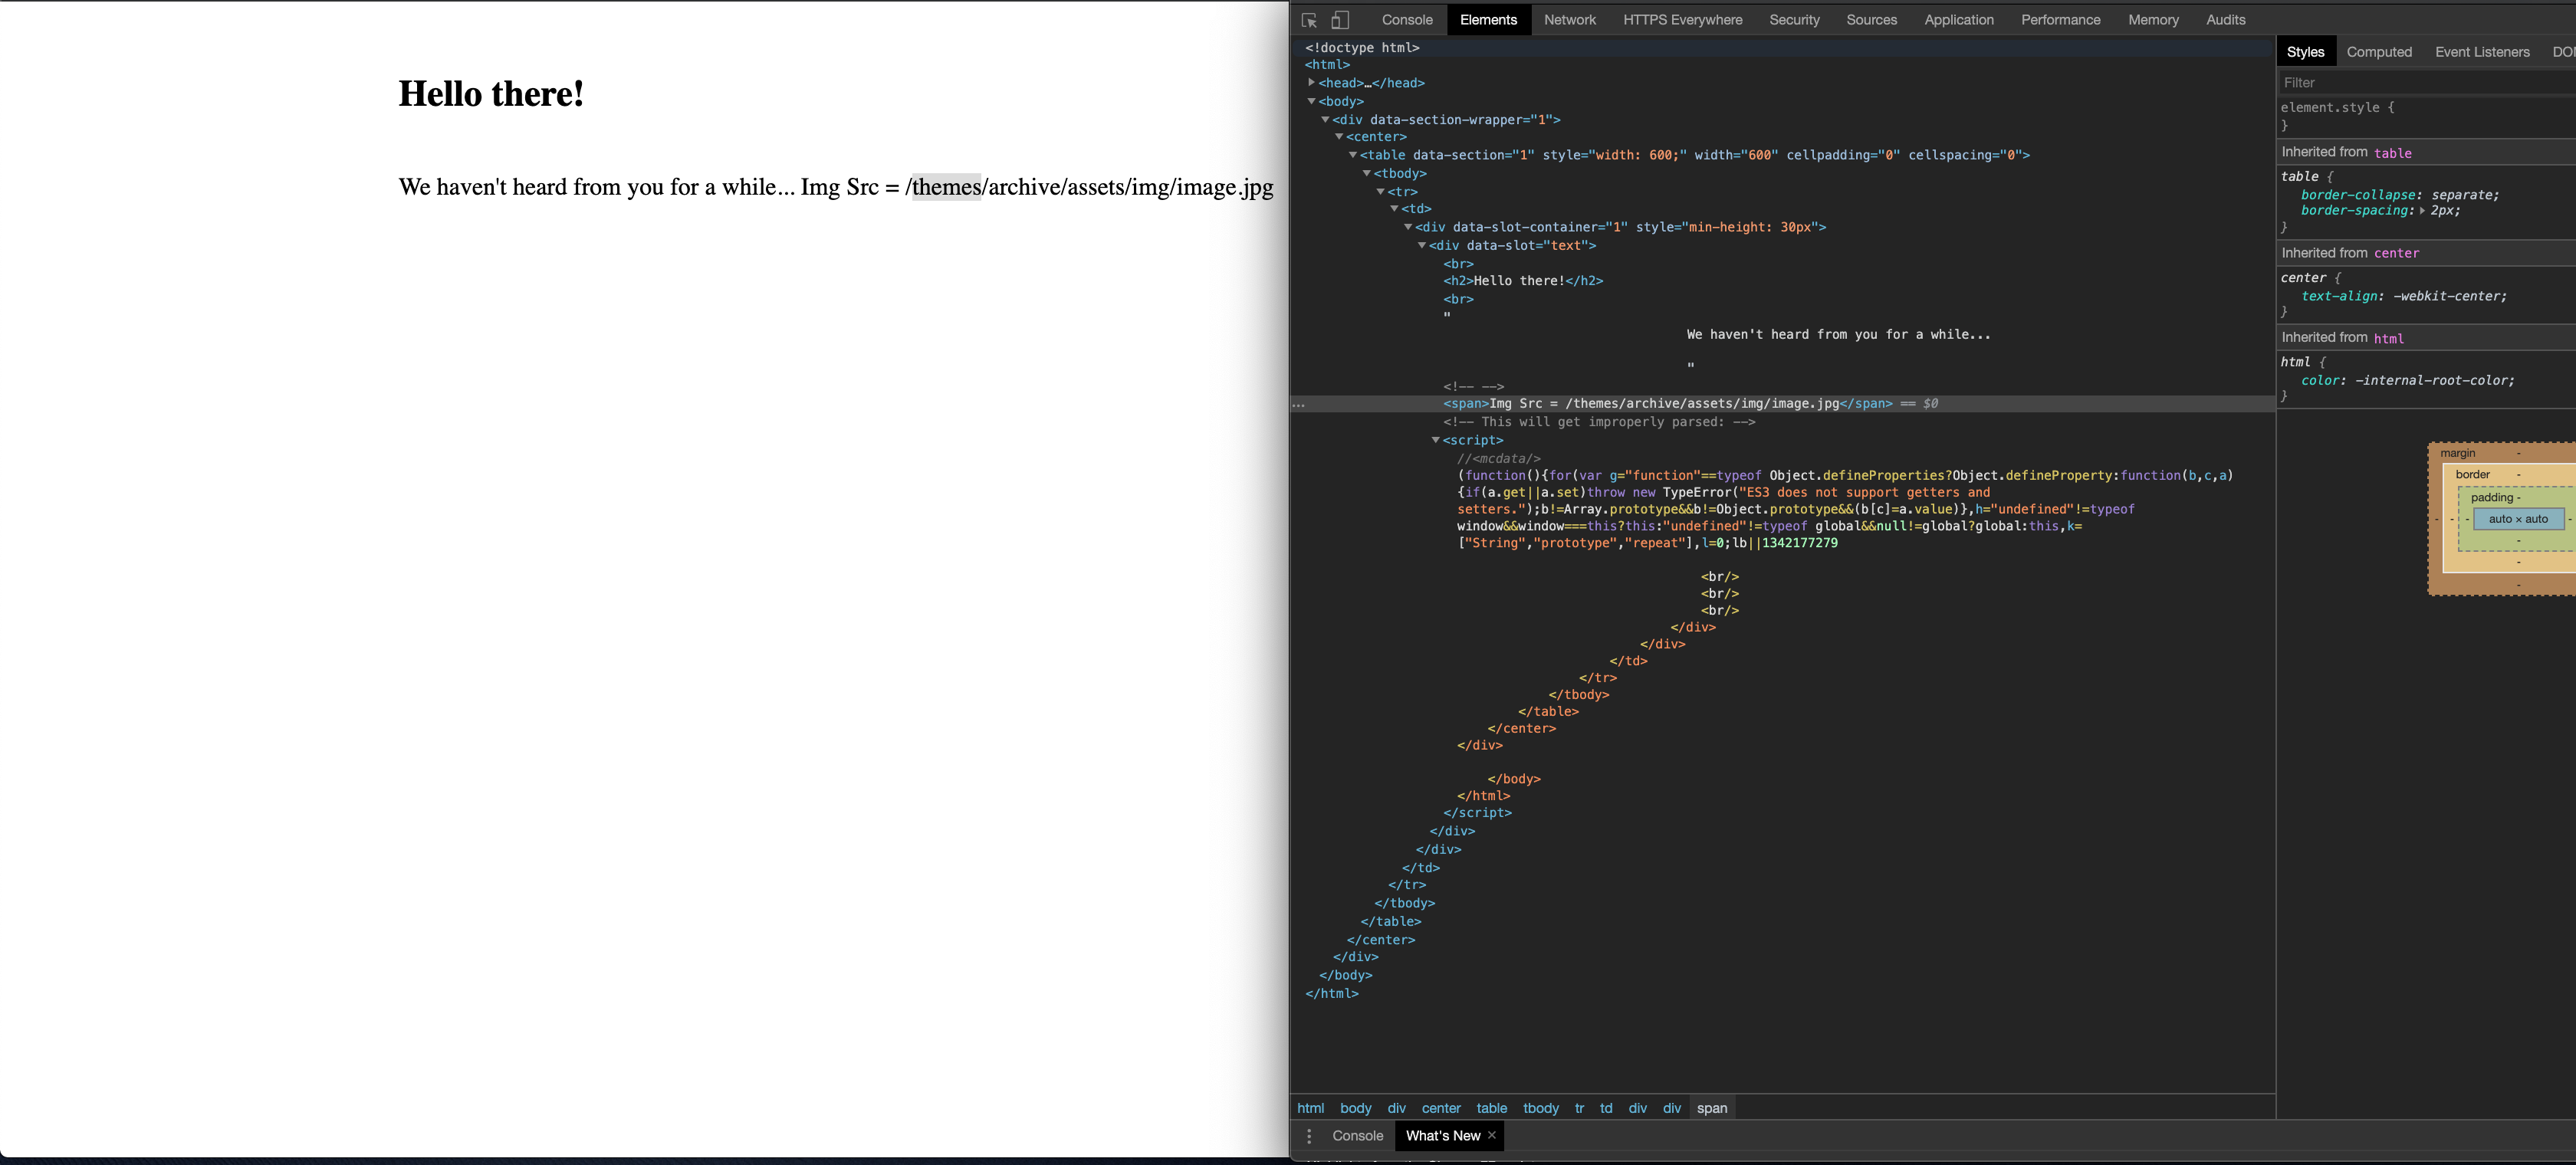Select the improperly parsed comment node

[1599, 422]
